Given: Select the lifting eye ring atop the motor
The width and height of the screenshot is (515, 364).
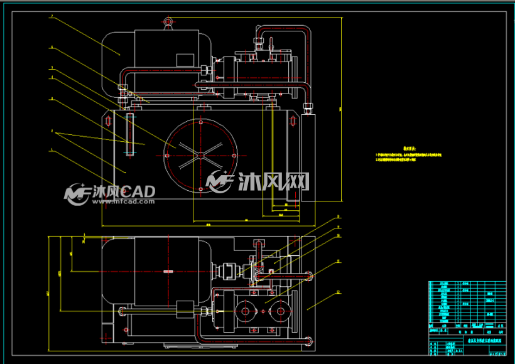Looking at the screenshot, I should 168,21.
